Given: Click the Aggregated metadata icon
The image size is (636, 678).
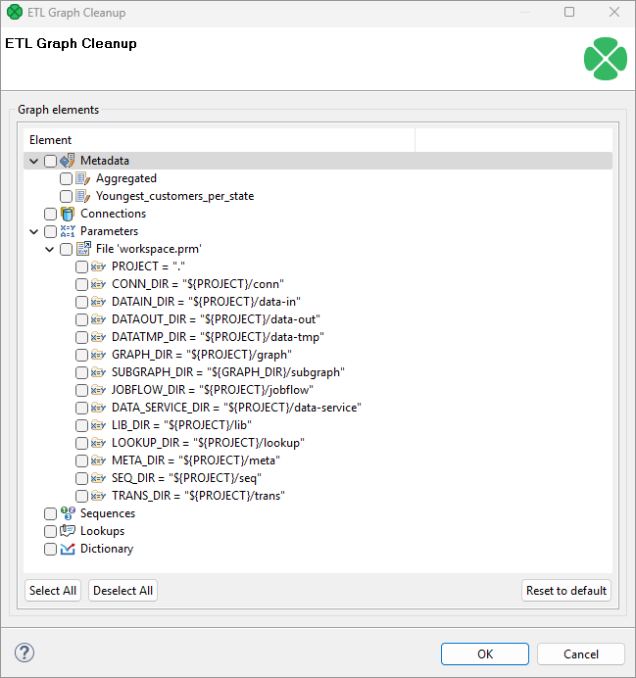Looking at the screenshot, I should point(83,178).
